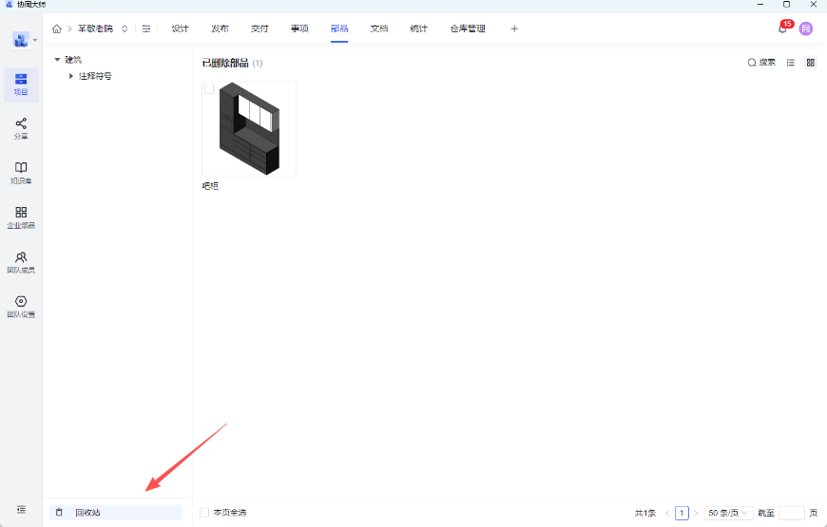
Task: Tick the checkbox on 吧柜 thumbnail
Action: point(209,89)
